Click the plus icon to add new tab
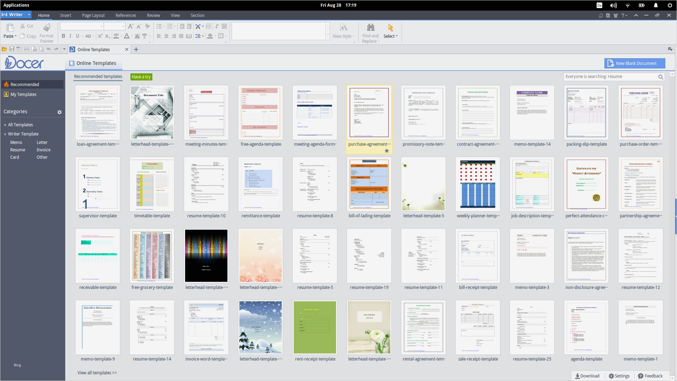 pyautogui.click(x=136, y=49)
